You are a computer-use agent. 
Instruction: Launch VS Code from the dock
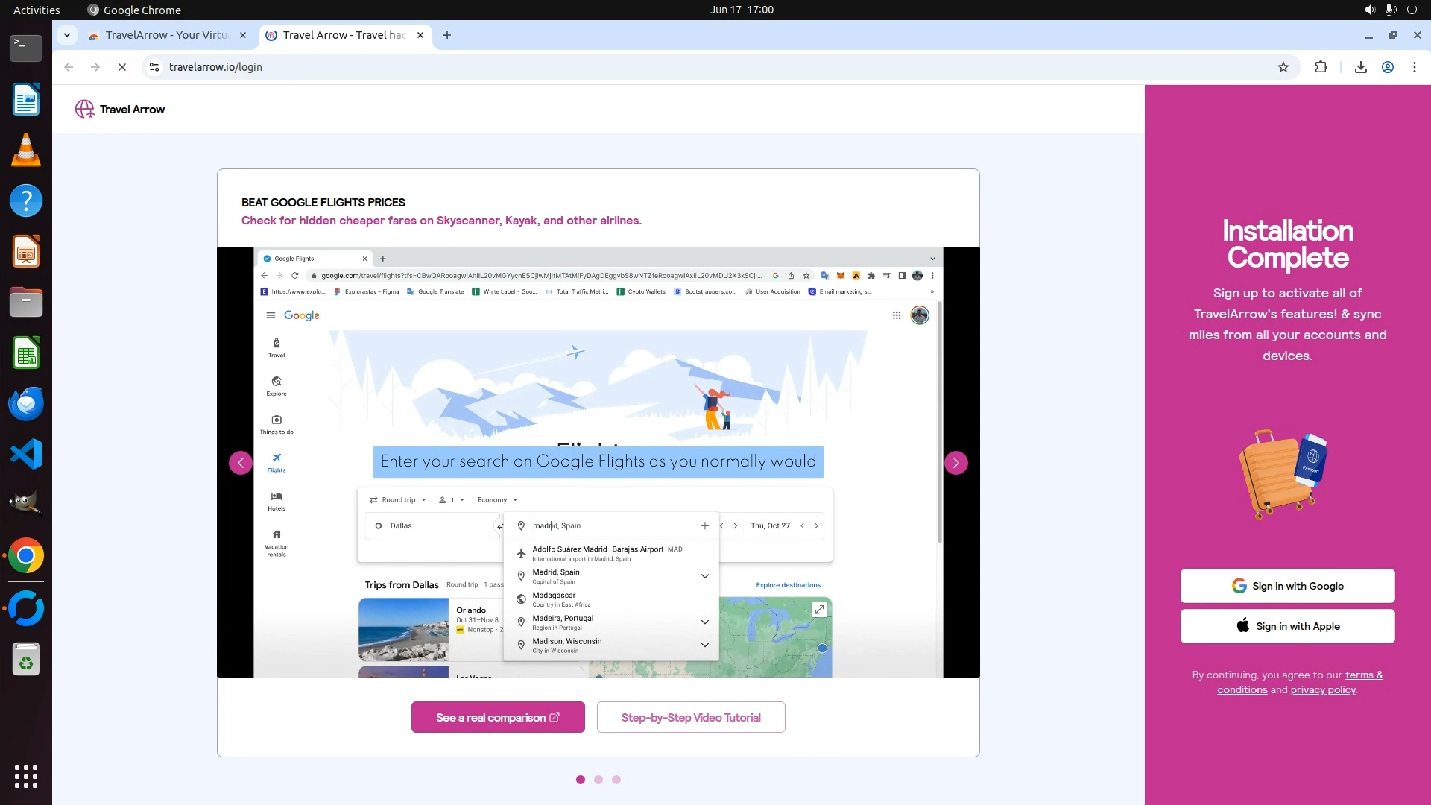click(26, 454)
